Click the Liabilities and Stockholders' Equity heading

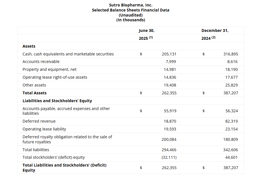click(57, 101)
